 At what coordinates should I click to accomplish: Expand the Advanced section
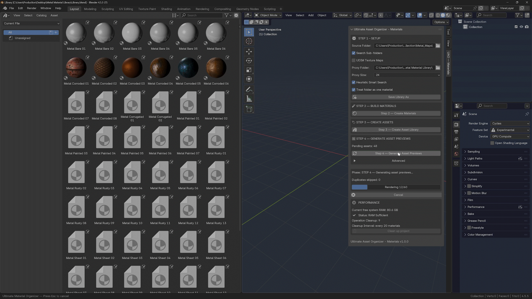(x=396, y=161)
